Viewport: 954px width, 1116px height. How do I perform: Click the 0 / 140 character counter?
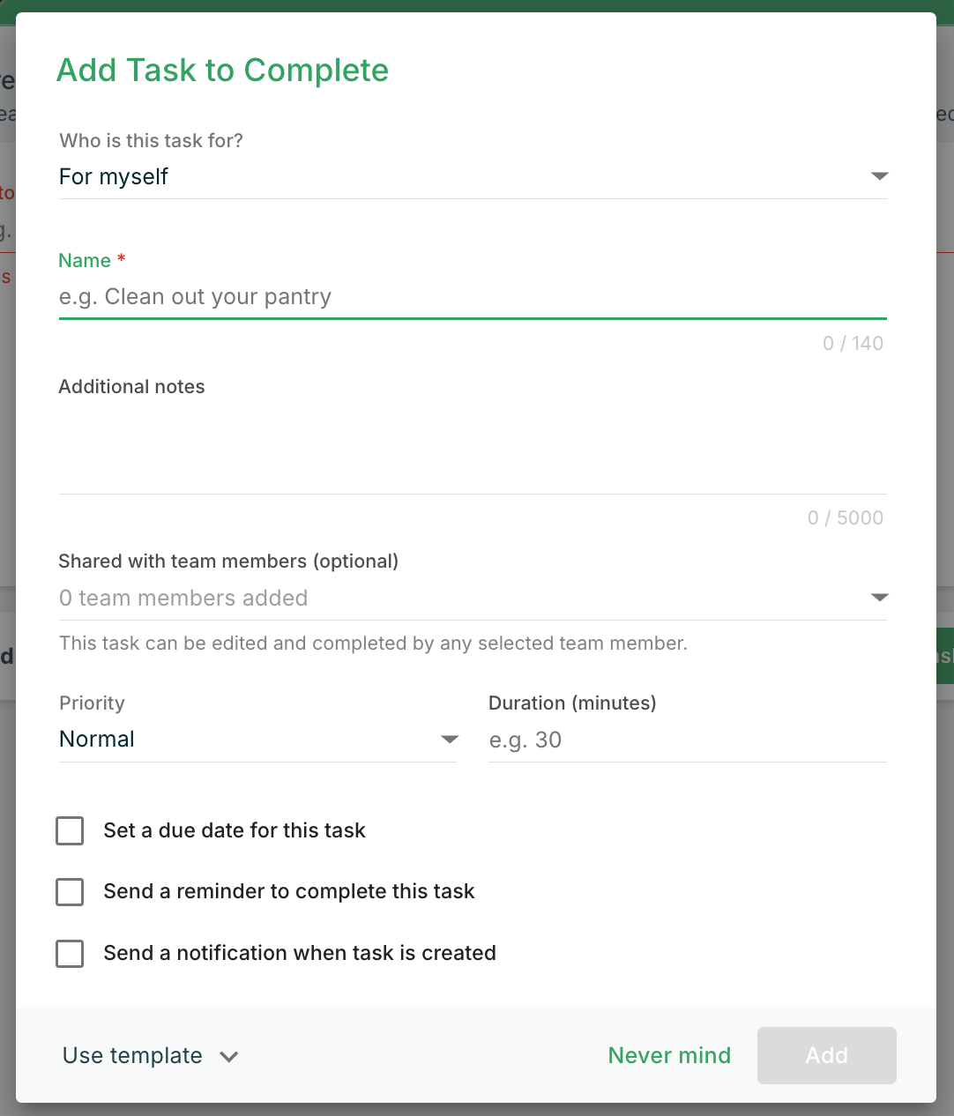853,343
